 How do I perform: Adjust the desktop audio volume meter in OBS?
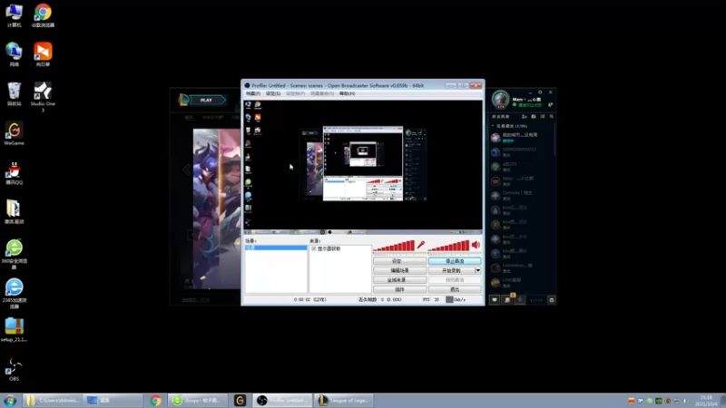[x=449, y=246]
